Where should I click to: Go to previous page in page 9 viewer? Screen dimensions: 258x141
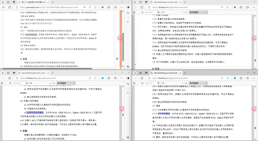[x=14, y=83]
